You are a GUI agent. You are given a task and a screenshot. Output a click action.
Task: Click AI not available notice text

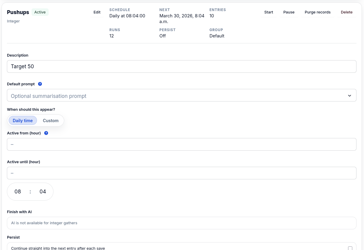tap(44, 223)
